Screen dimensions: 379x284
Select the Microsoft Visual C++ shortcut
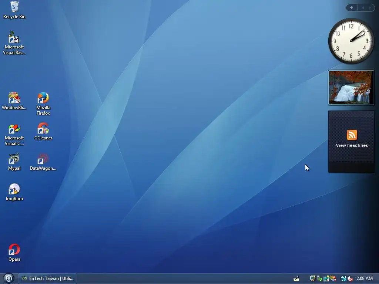[14, 134]
